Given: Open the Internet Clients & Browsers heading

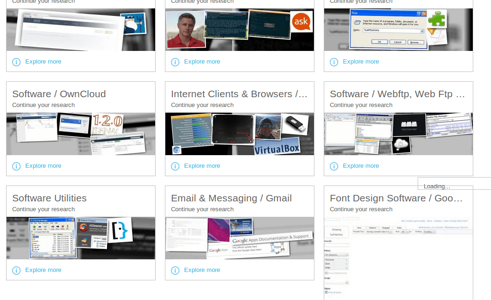Looking at the screenshot, I should pyautogui.click(x=239, y=94).
